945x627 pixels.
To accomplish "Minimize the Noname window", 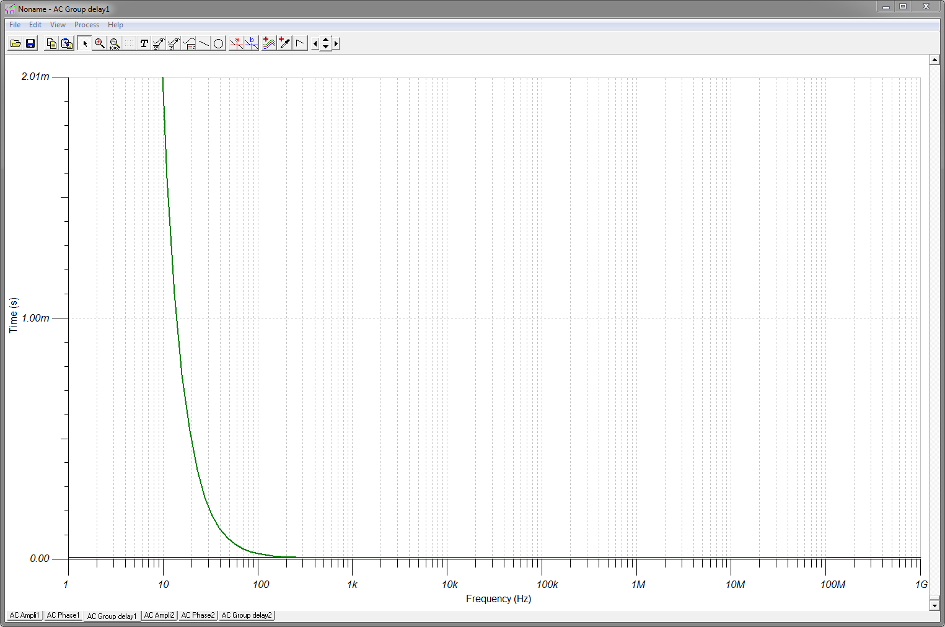I will click(886, 7).
